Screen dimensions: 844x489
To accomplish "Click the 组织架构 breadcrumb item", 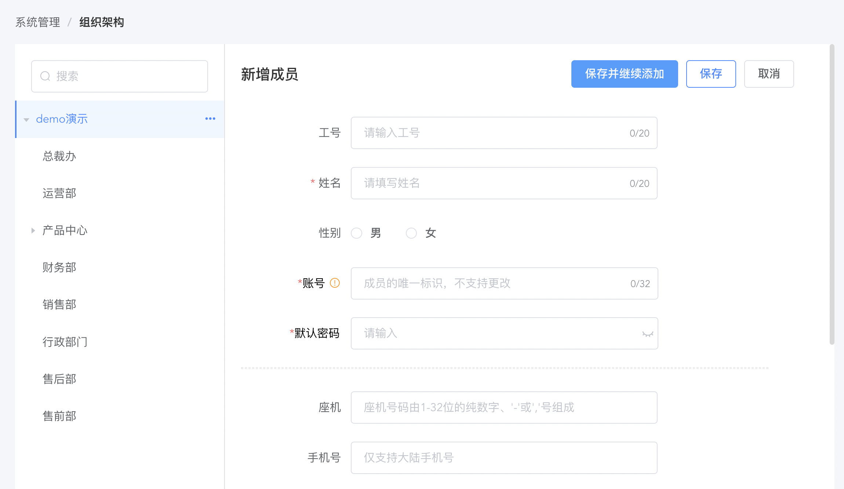I will [x=102, y=22].
